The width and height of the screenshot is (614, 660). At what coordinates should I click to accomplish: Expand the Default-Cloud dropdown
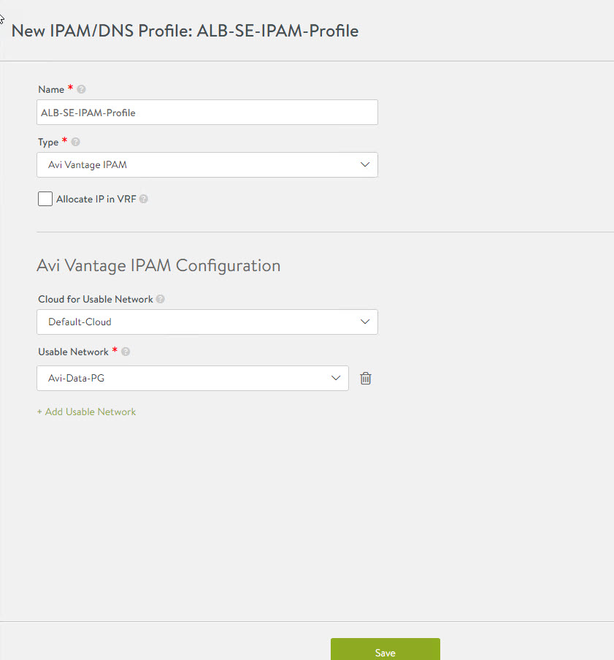(207, 322)
